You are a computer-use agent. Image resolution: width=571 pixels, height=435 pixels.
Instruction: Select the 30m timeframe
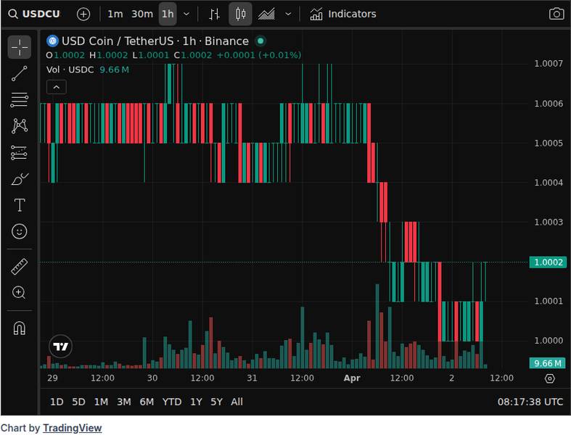coord(142,14)
